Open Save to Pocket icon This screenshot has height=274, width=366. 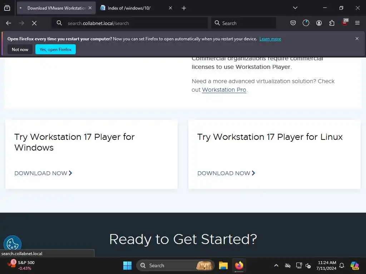[293, 23]
